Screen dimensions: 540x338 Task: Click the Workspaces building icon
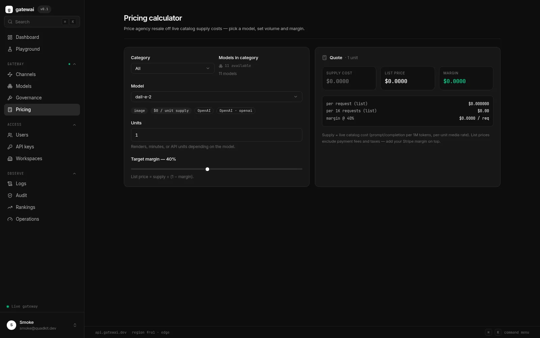pyautogui.click(x=10, y=159)
